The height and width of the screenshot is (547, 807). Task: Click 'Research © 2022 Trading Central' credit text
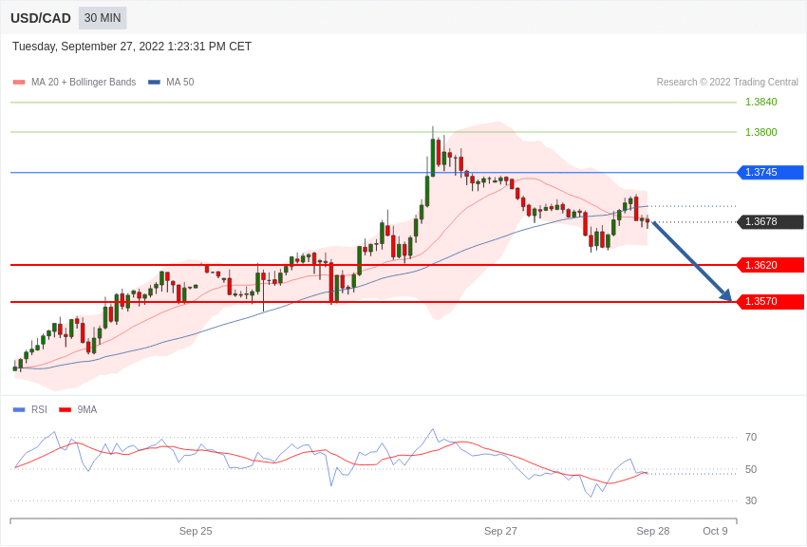click(727, 83)
